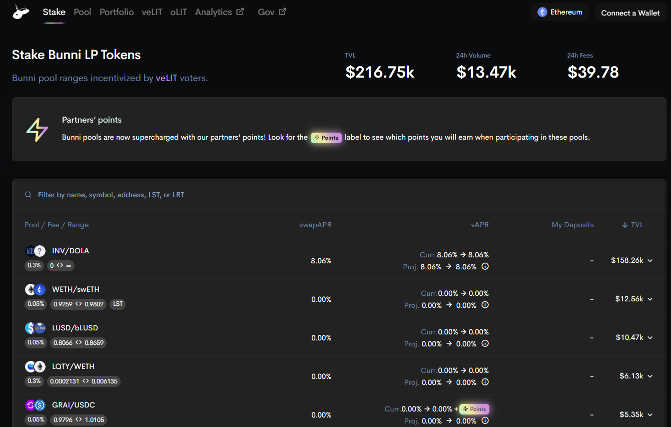Screen dimensions: 671x427
Task: Follow the veLIT link in the subtitle
Action: [166, 78]
